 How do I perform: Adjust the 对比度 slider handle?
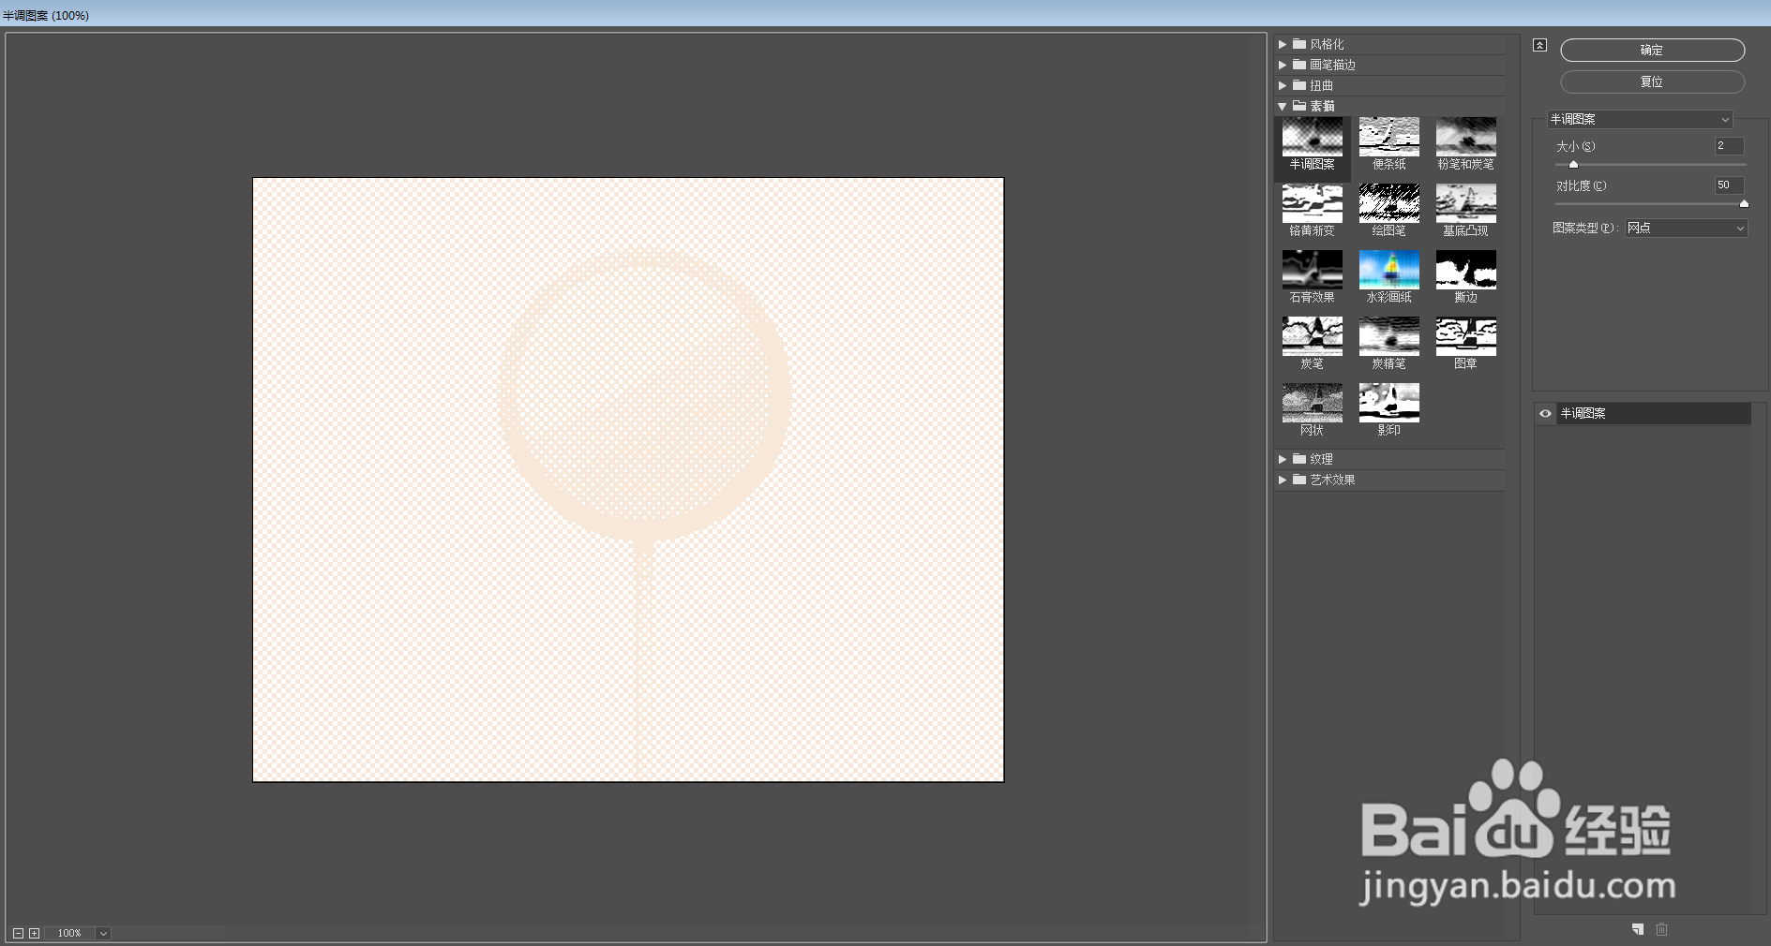coord(1744,203)
